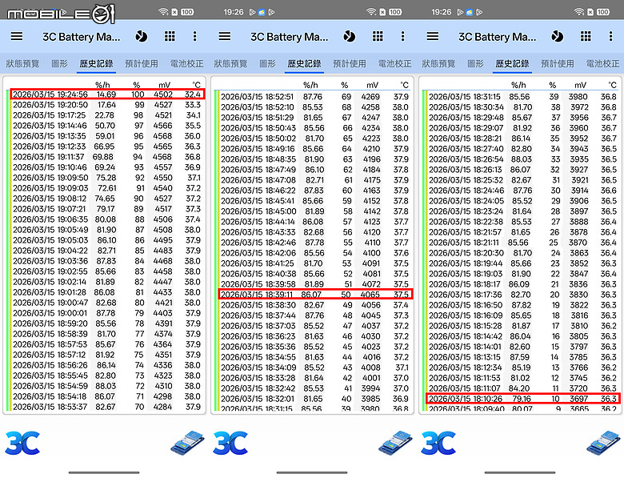Viewport: 624px width, 478px height.
Task: Select history row 2026/03/15 18:32:01
Action: (x=314, y=399)
